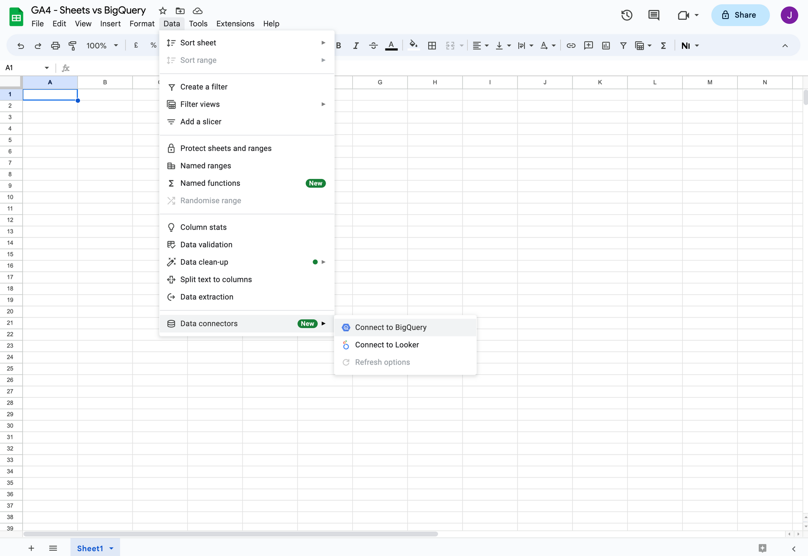Click the print icon

tap(55, 46)
